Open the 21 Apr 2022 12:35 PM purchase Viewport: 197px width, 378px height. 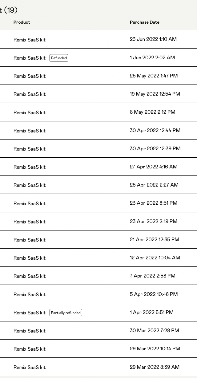98,239
